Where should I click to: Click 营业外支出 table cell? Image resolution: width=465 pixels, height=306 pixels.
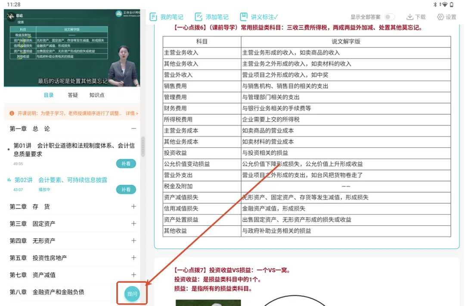pos(201,175)
